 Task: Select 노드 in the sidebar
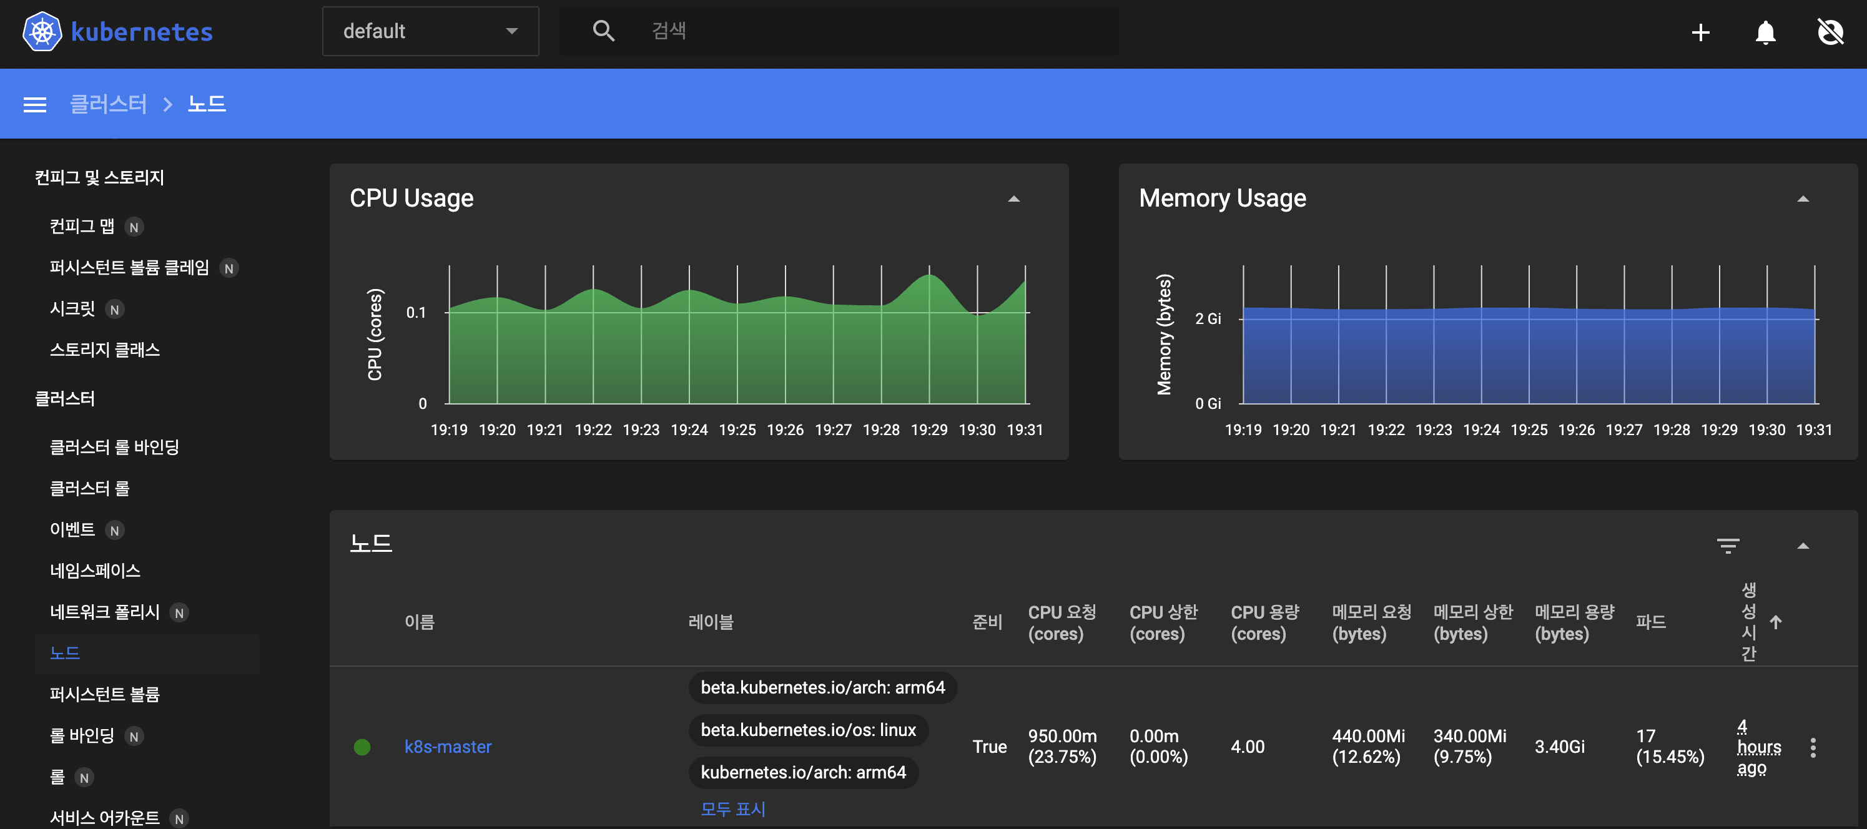pos(64,652)
